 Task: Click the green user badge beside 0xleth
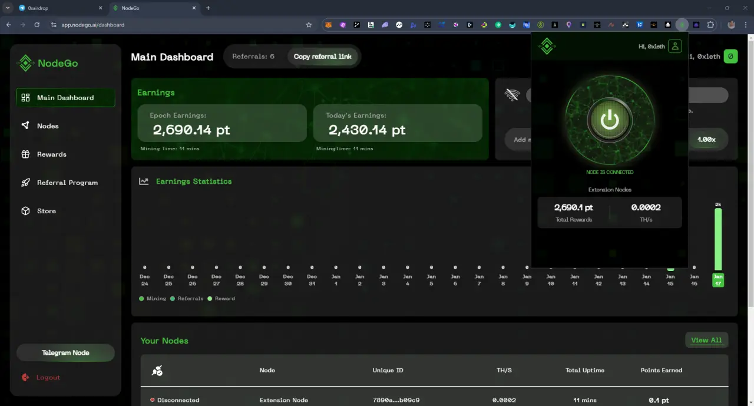[x=730, y=57]
